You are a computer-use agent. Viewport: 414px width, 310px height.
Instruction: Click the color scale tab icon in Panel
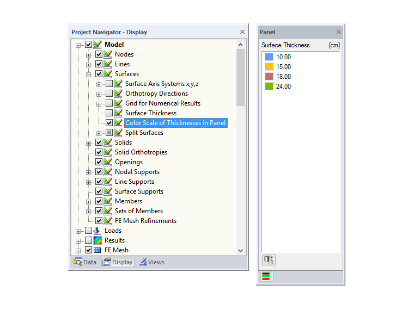(x=266, y=276)
